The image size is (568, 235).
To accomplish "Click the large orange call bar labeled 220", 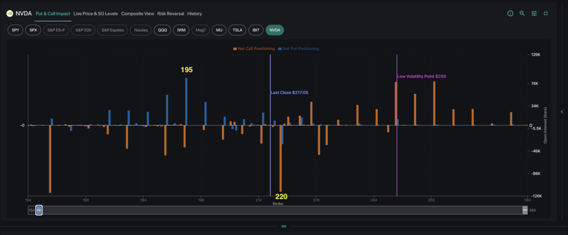I will [280, 158].
